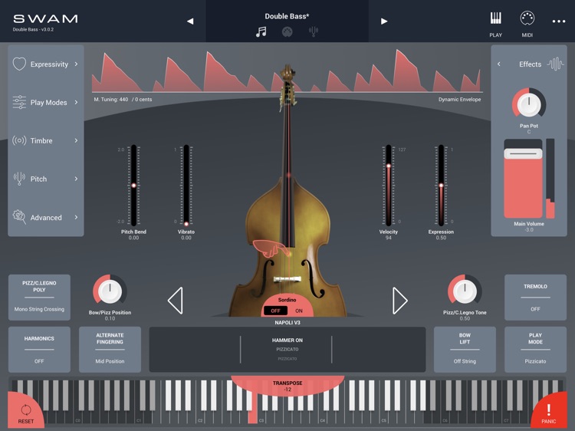Set Sordino to OFF
The width and height of the screenshot is (575, 431).
(x=275, y=311)
